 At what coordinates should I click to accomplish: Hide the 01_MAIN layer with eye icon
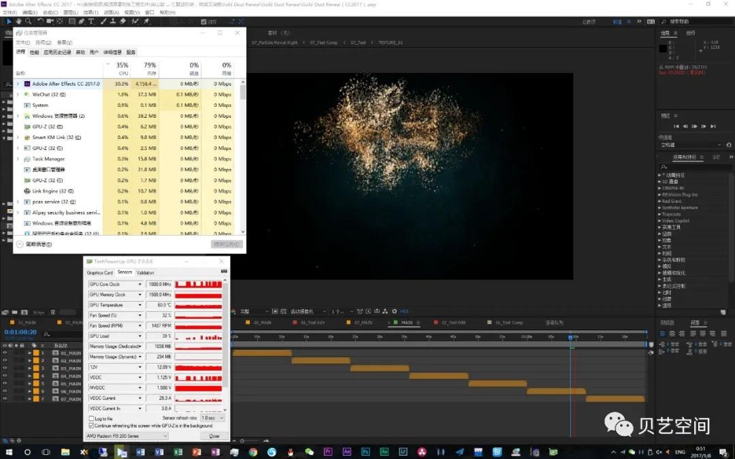5,353
